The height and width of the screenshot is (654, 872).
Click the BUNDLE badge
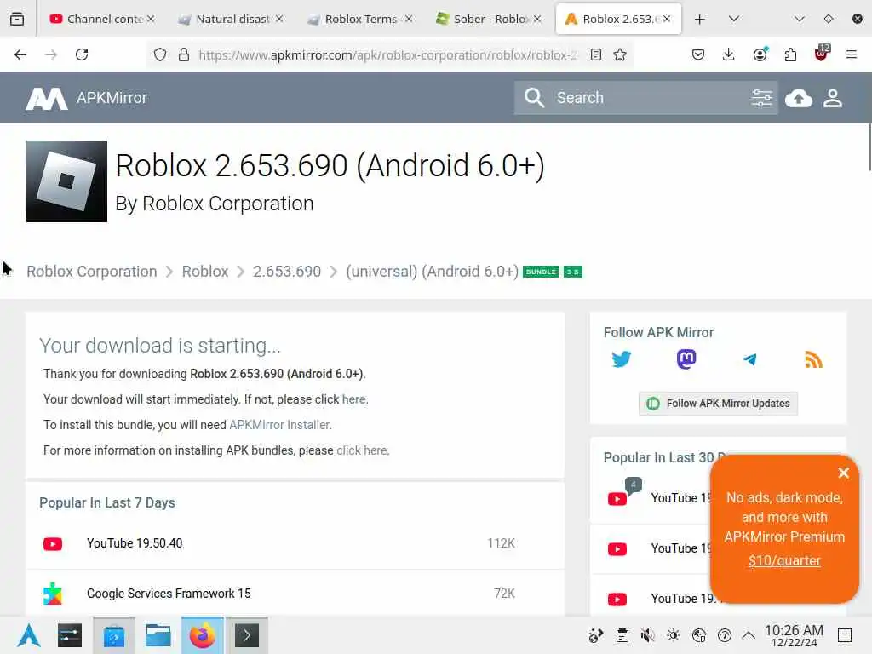pos(541,272)
